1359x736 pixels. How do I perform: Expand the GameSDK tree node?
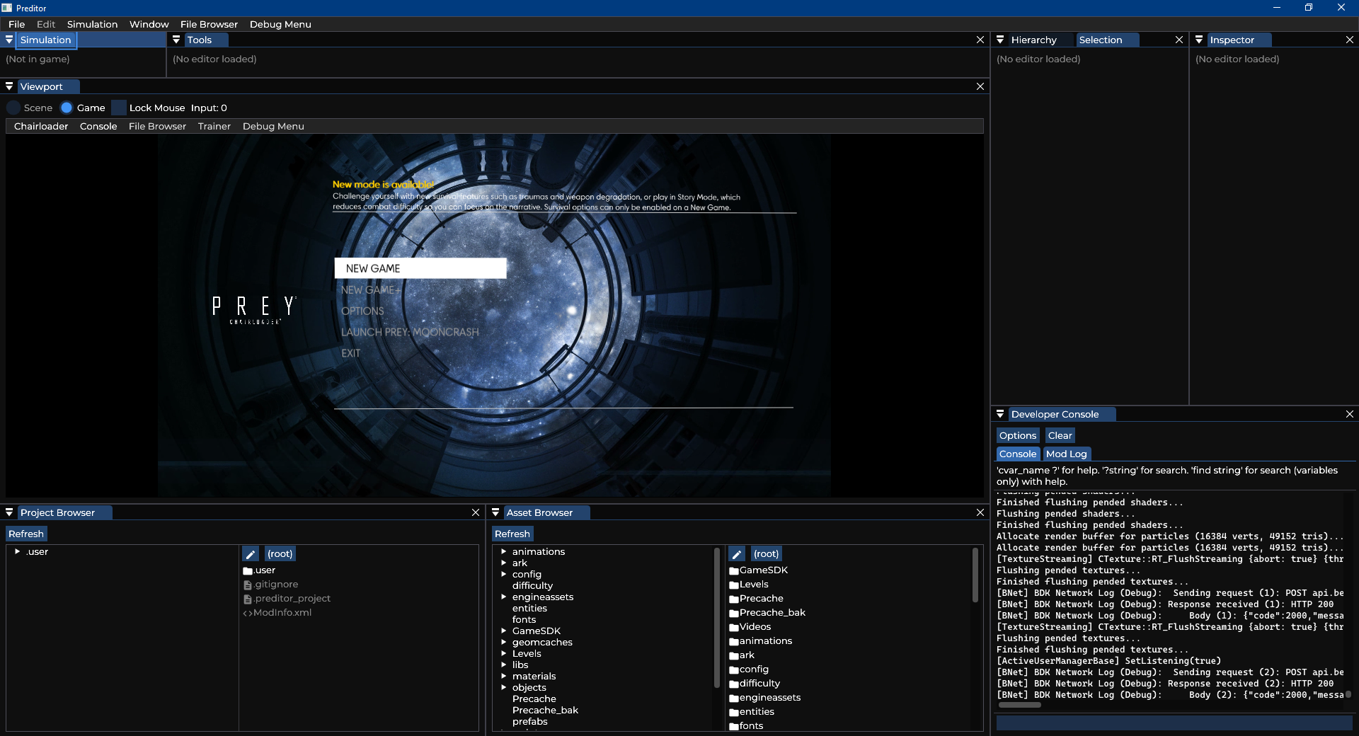coord(503,631)
